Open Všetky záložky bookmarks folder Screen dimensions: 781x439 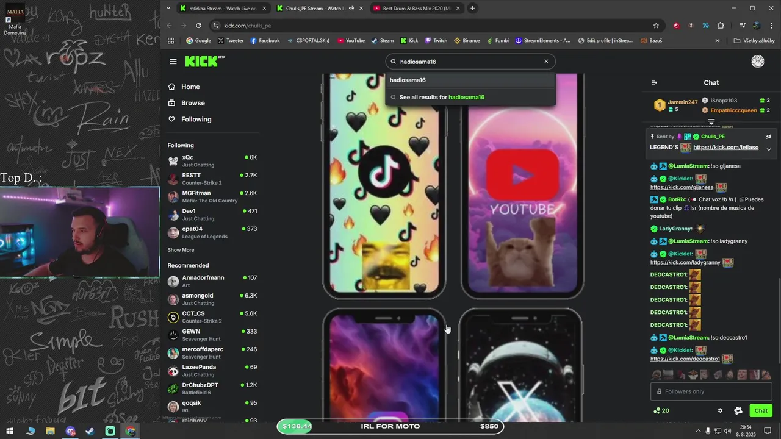point(754,41)
